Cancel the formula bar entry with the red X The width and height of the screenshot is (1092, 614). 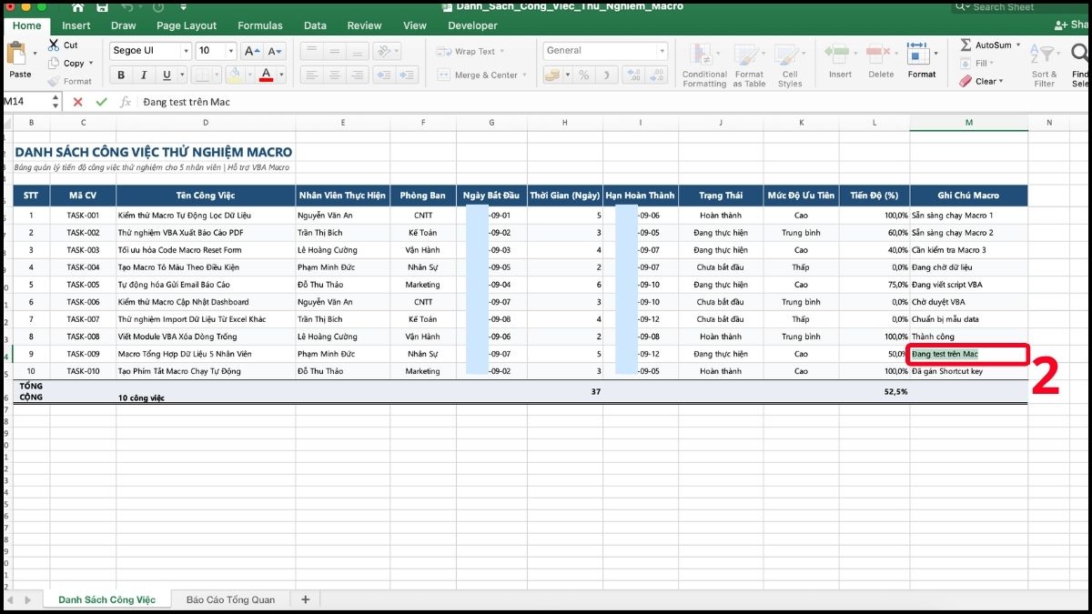click(x=77, y=102)
